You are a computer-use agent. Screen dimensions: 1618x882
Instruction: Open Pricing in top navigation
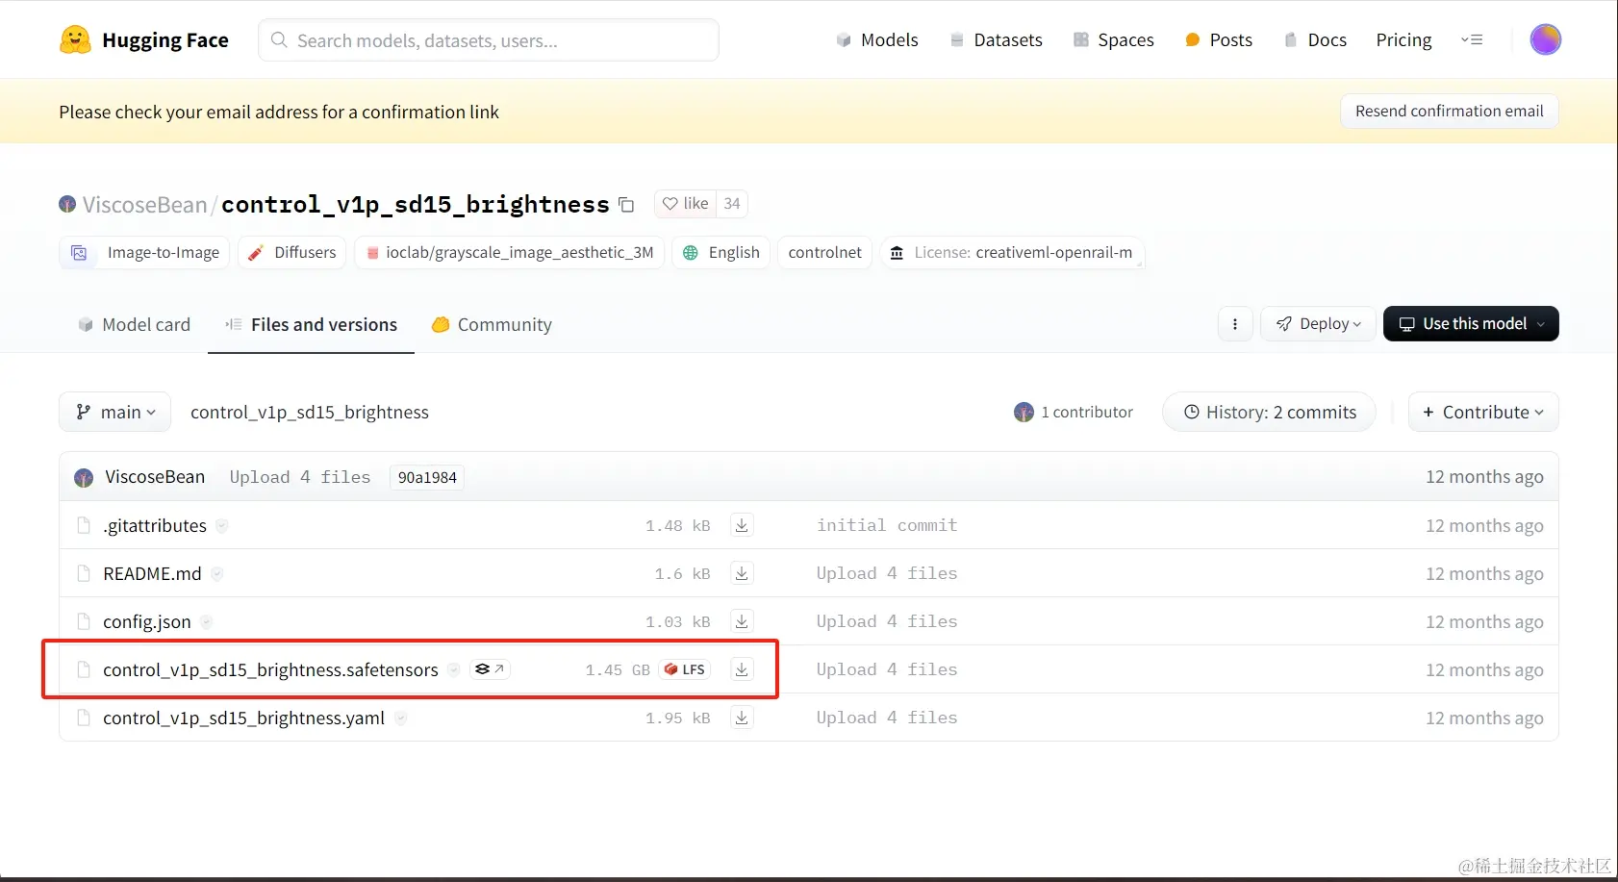[x=1403, y=39]
